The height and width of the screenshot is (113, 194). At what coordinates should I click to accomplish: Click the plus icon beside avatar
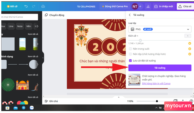pos(140,6)
